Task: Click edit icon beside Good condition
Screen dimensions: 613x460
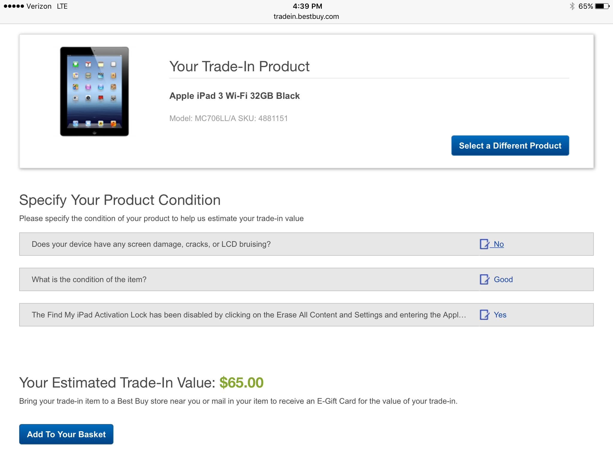Action: [484, 279]
